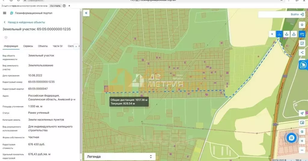Switch to the Части ЗУ tab
Viewport: 308px width, 161px height.
pos(57,46)
